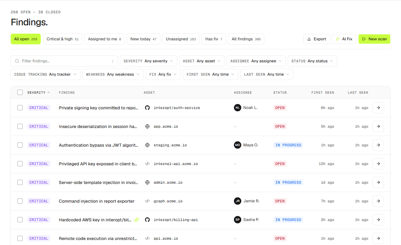Viewport: 401px width, 245px height.
Task: Select all findings with header checkbox
Action: tap(20, 92)
